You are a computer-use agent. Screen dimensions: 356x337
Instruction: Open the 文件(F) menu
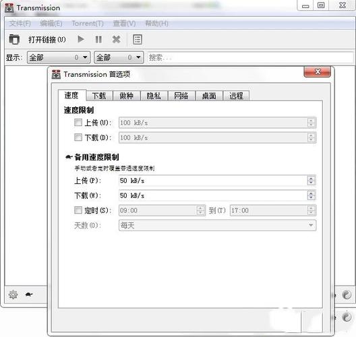(x=20, y=24)
